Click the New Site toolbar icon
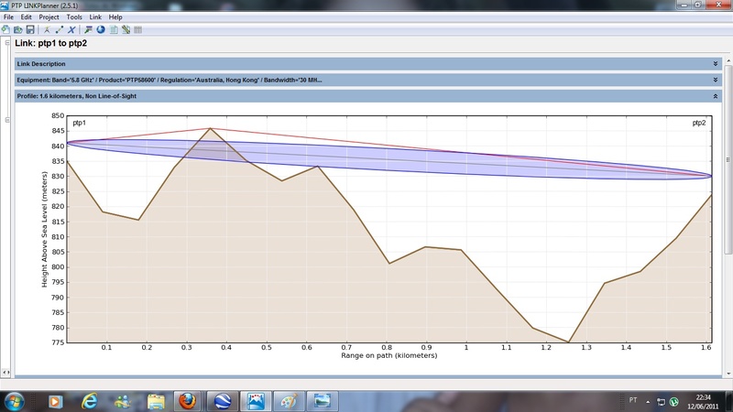 47,29
